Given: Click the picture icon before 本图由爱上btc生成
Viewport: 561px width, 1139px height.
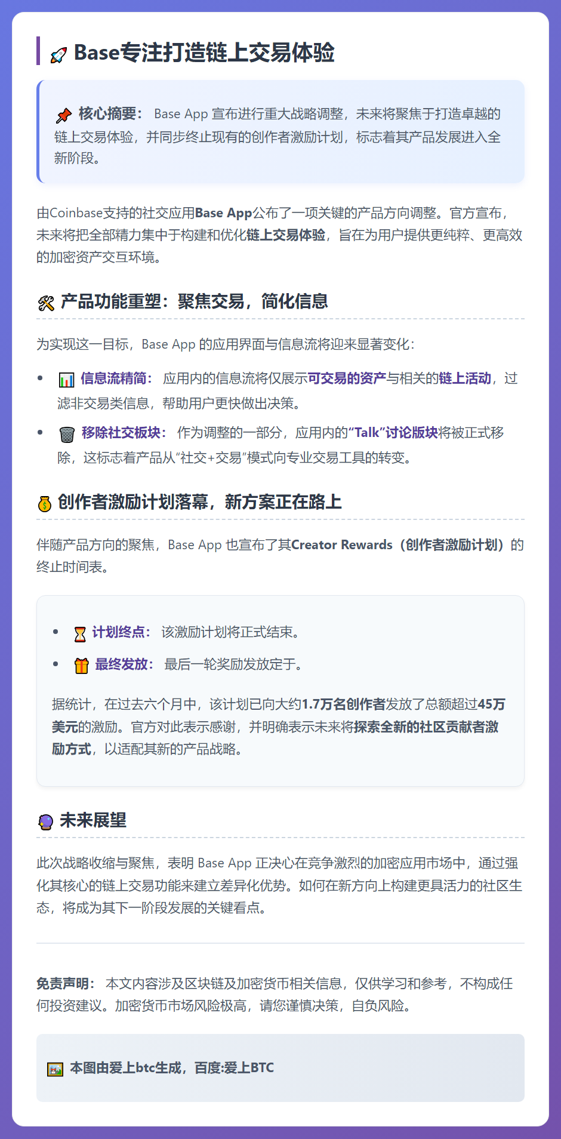Looking at the screenshot, I should pyautogui.click(x=55, y=1069).
